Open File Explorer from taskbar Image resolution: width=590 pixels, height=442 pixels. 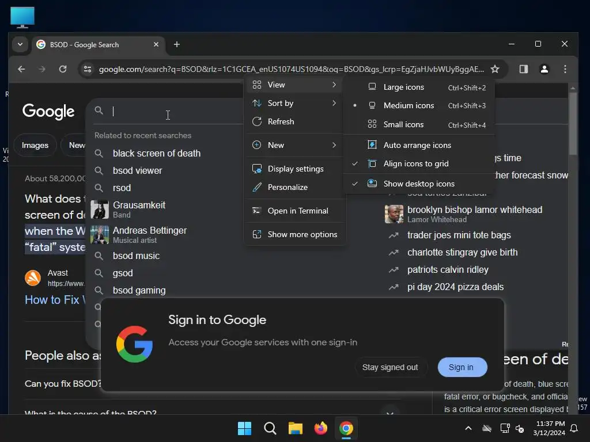[296, 428]
